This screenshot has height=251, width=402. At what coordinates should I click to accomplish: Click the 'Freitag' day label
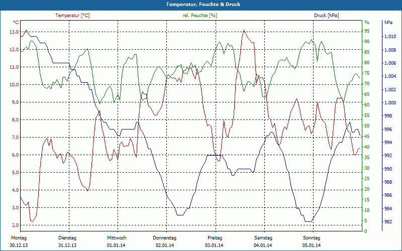215,238
